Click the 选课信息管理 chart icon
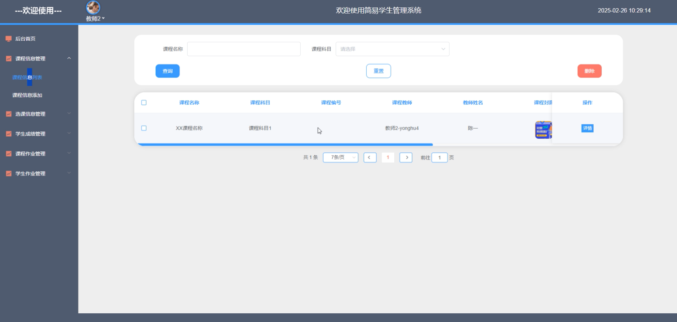 coord(8,114)
